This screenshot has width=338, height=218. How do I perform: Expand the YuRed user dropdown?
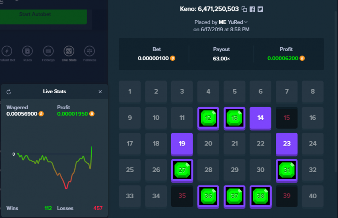[x=246, y=22]
